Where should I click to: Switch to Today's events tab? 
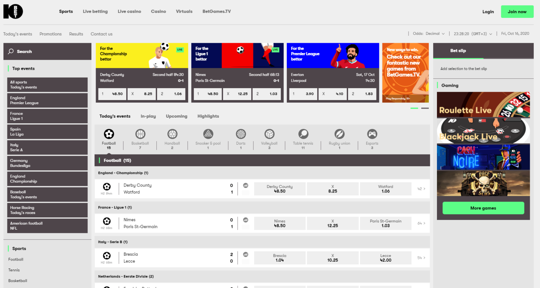pos(115,116)
